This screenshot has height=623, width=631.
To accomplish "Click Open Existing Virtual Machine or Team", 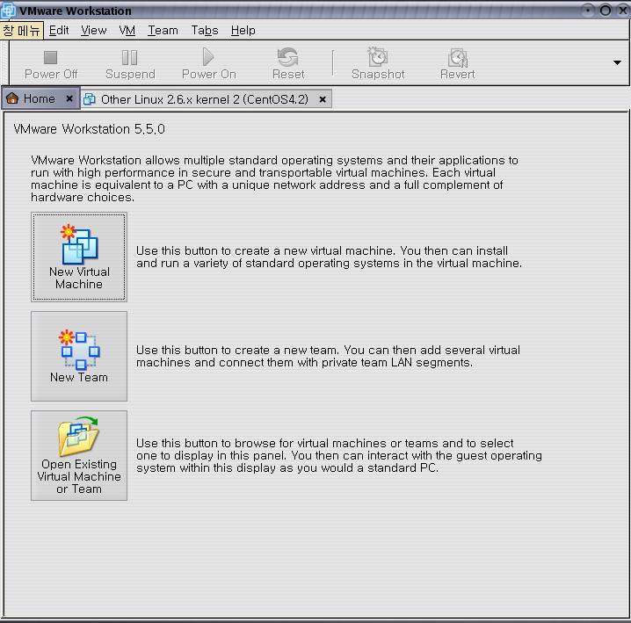I will tap(79, 455).
